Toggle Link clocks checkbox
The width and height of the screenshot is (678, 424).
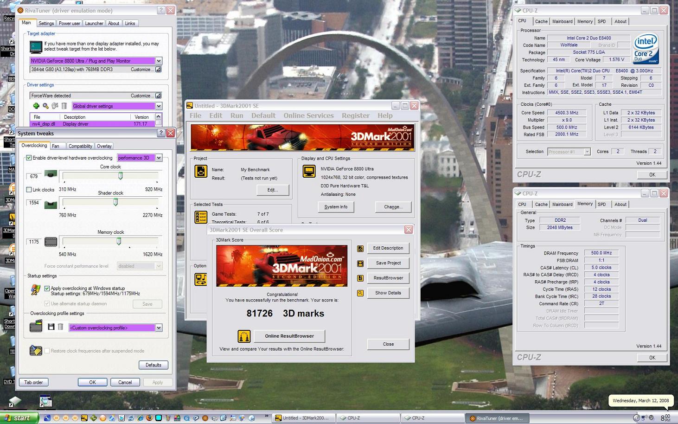coord(29,189)
